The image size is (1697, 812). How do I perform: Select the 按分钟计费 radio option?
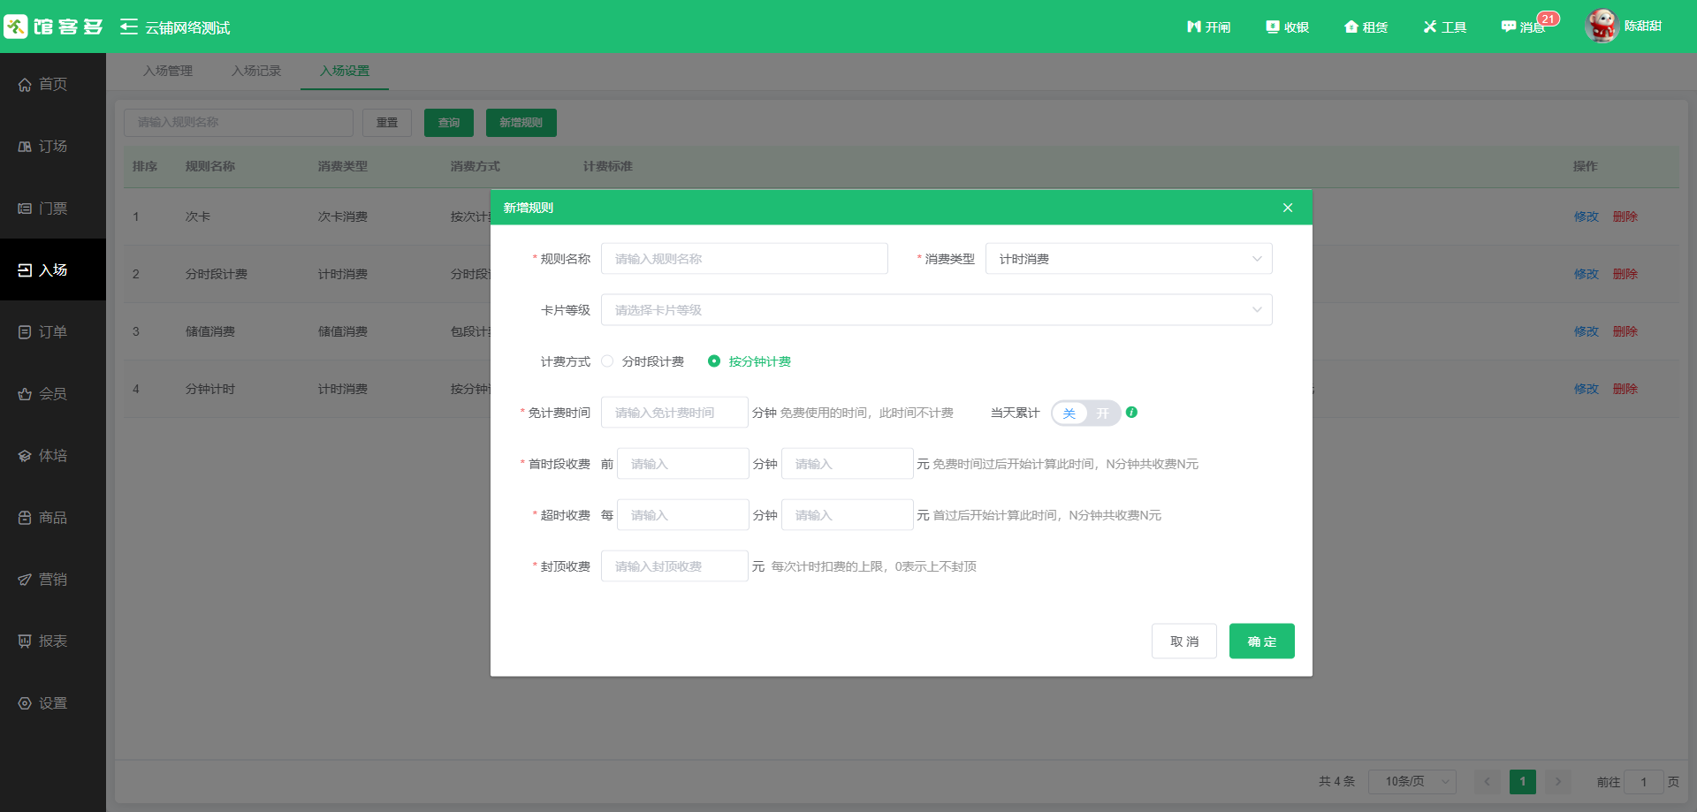pyautogui.click(x=714, y=361)
